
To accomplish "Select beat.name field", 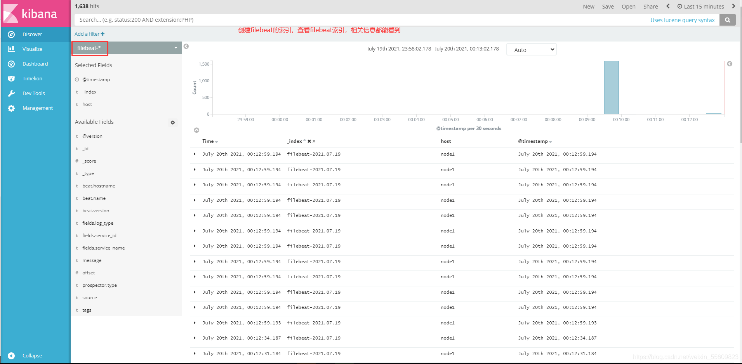I will point(94,198).
